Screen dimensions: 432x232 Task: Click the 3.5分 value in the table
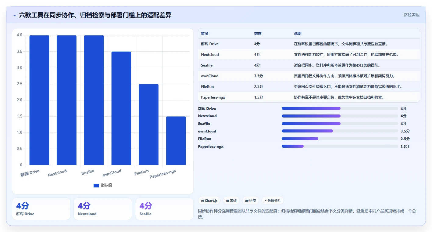point(259,76)
